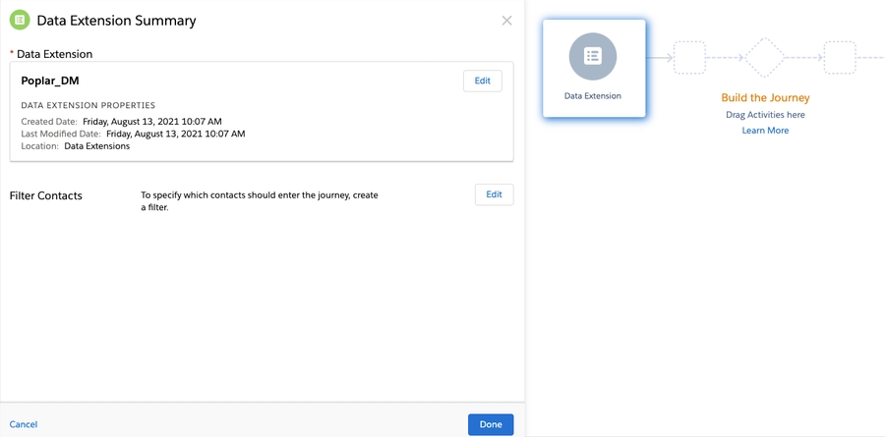Click the green Data Extension header icon
This screenshot has height=437, width=885.
coord(19,20)
